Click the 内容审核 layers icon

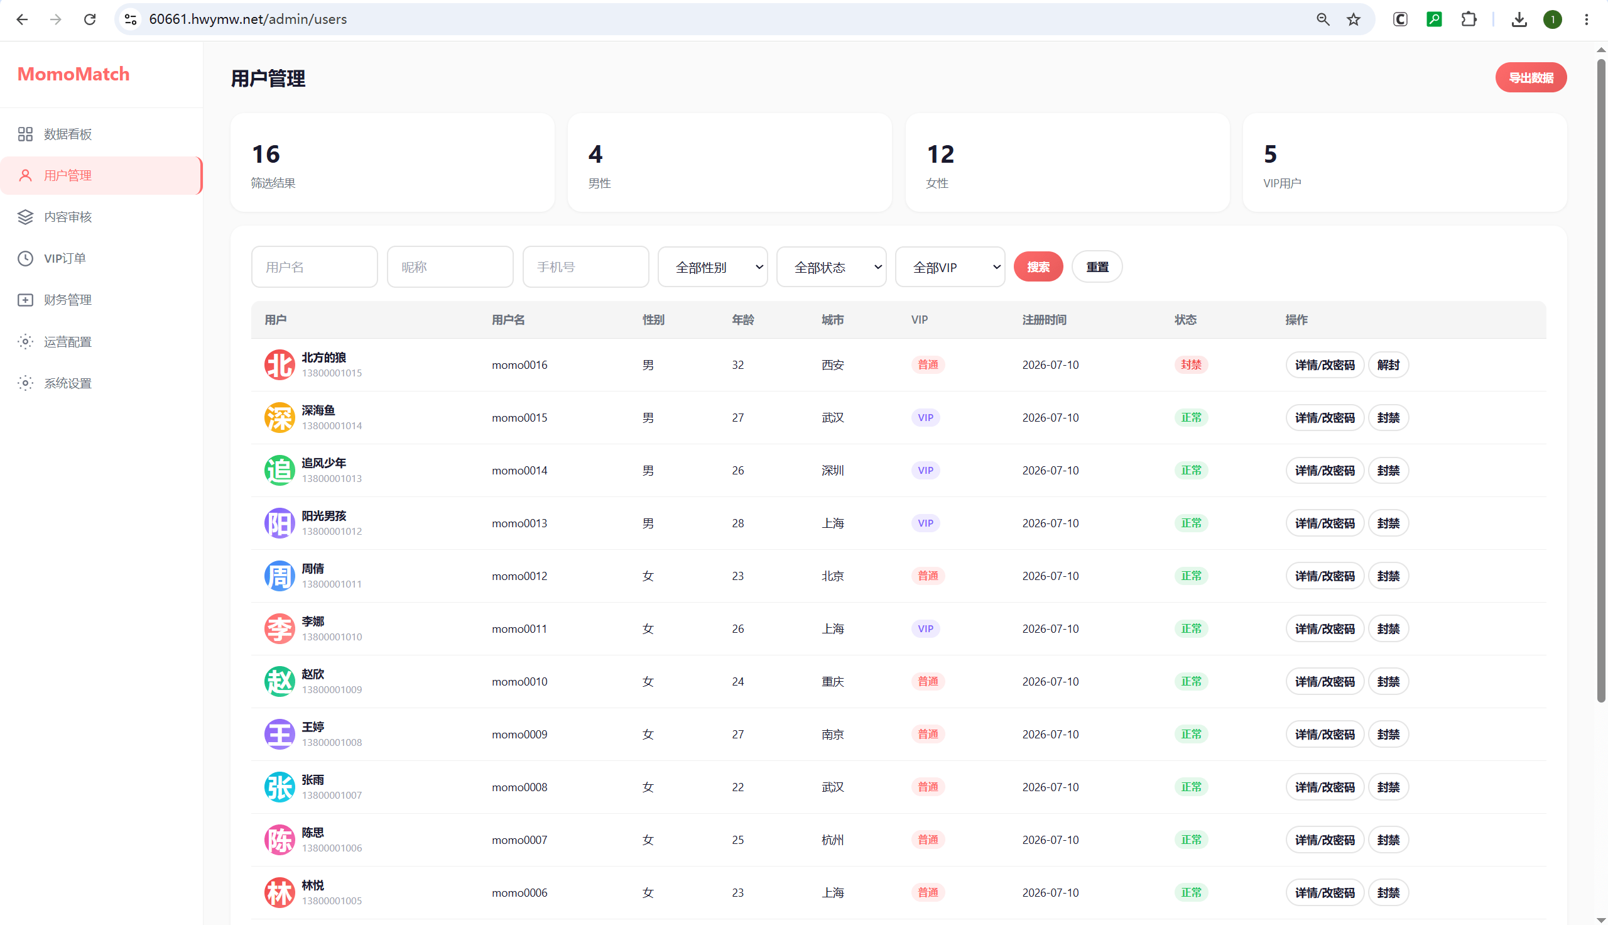point(25,217)
